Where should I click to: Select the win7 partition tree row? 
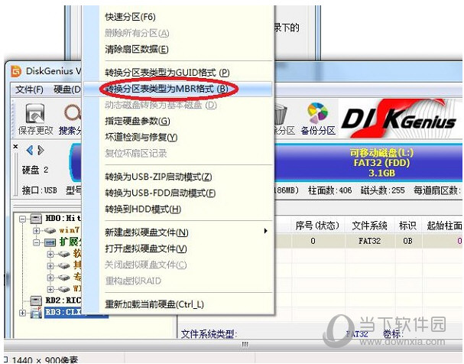point(69,230)
